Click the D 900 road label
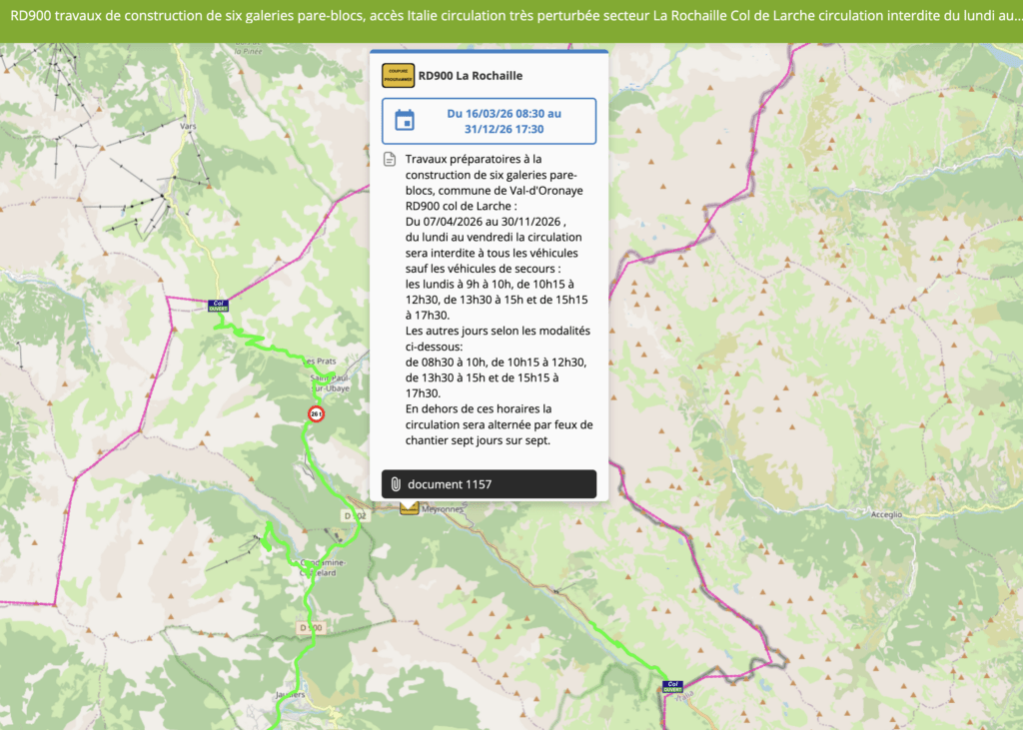 point(311,627)
